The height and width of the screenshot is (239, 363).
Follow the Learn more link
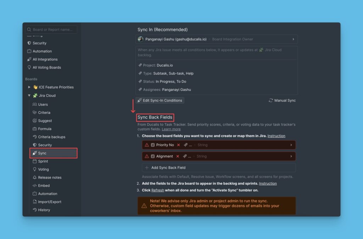click(x=171, y=129)
